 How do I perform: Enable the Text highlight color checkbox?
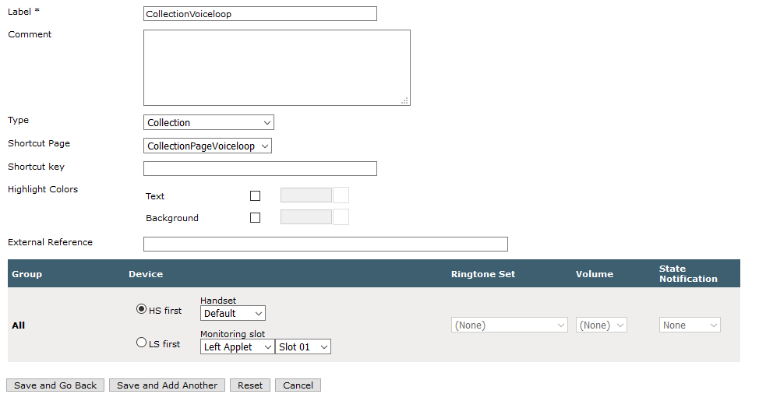tap(255, 196)
